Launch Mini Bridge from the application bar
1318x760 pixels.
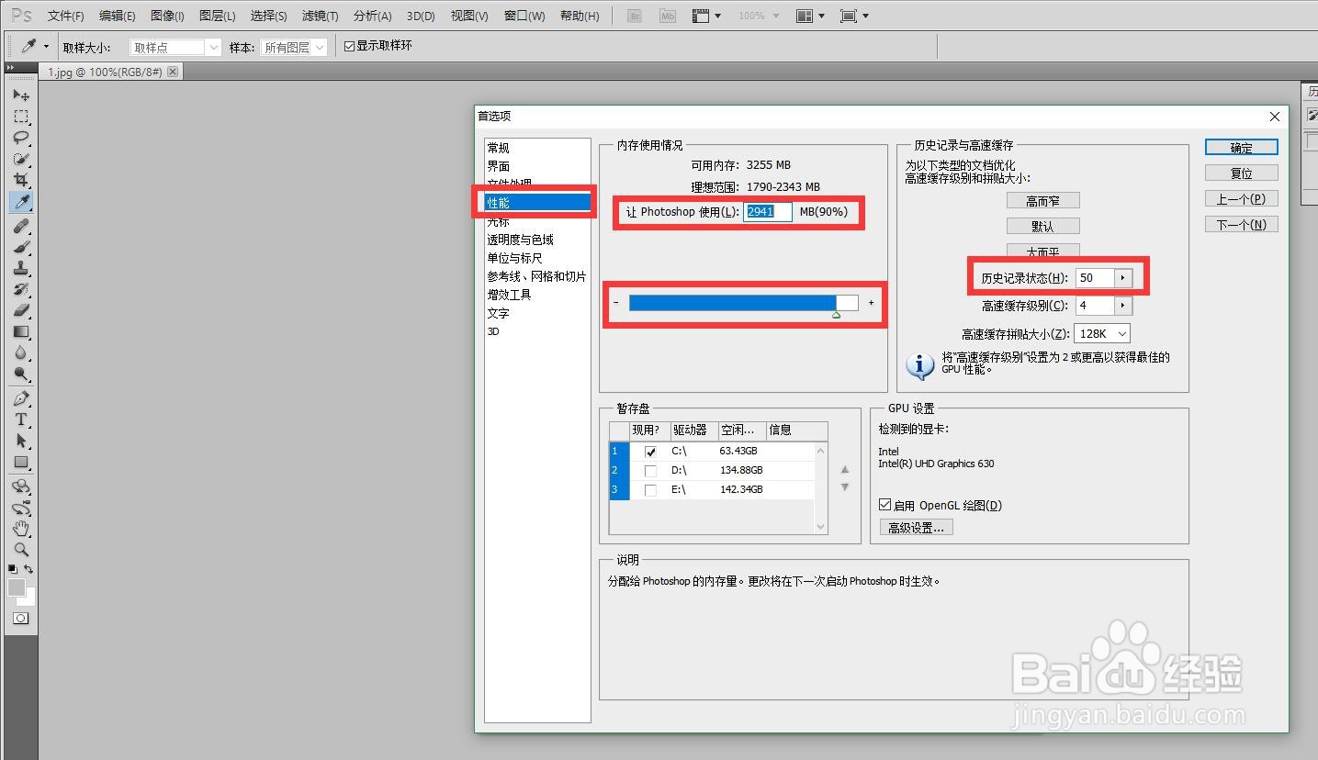pyautogui.click(x=668, y=16)
